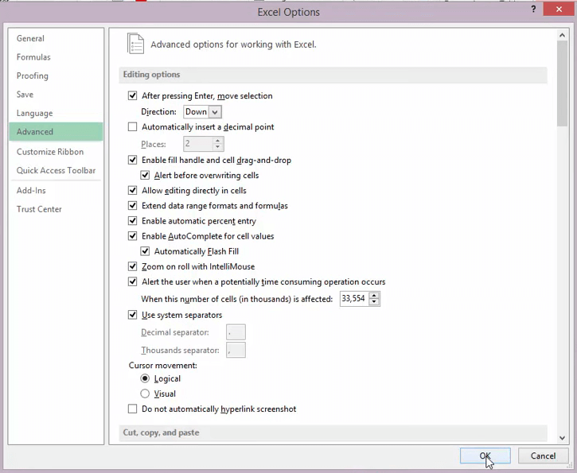
Task: Decrease the Places spinner value
Action: click(218, 147)
